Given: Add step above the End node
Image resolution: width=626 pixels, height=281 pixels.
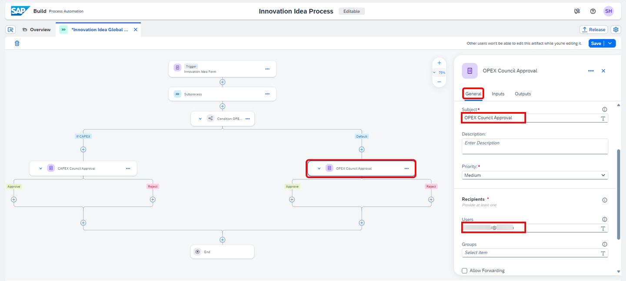Looking at the screenshot, I should point(222,240).
